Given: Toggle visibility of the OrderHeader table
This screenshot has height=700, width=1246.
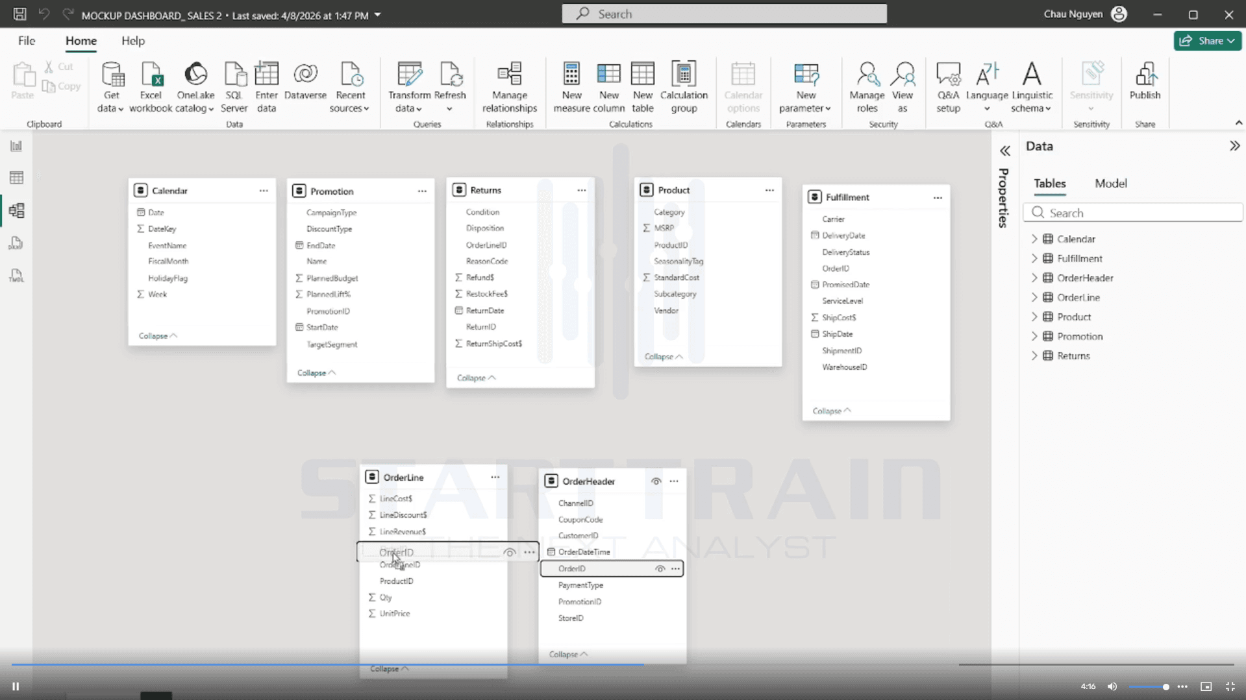Looking at the screenshot, I should [656, 481].
